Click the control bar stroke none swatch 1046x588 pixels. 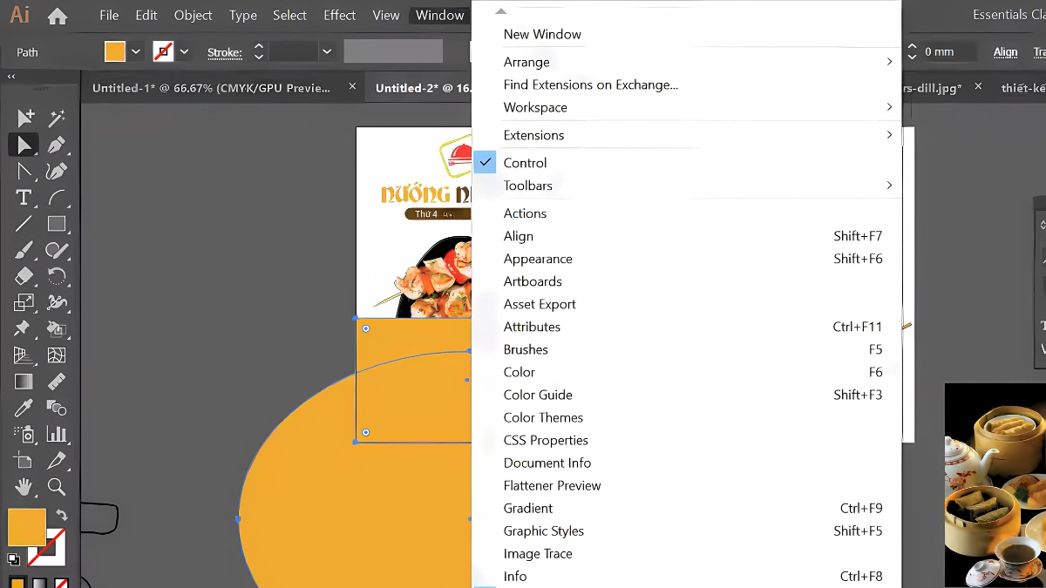(x=163, y=51)
